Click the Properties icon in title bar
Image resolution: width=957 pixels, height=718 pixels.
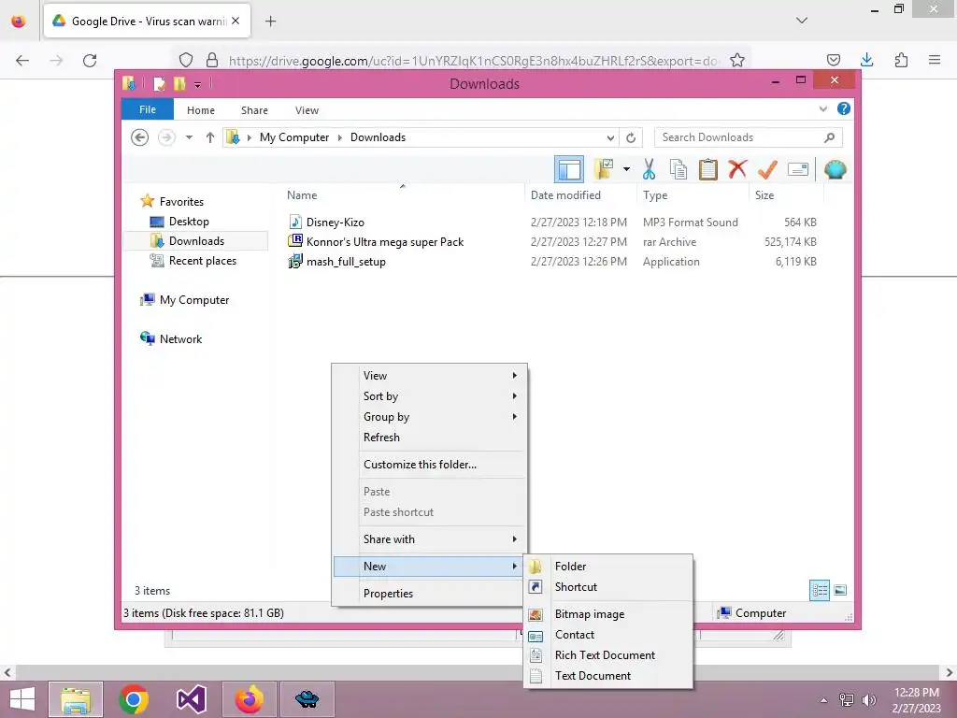159,83
